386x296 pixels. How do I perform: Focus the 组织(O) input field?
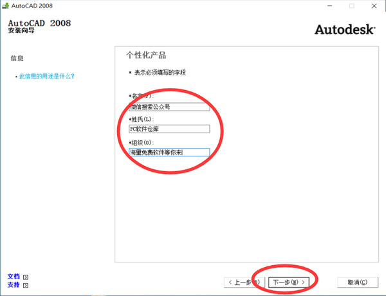169,153
